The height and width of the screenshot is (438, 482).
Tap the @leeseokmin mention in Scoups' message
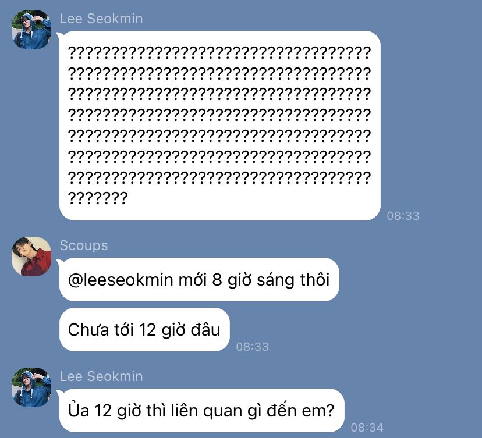coord(120,280)
